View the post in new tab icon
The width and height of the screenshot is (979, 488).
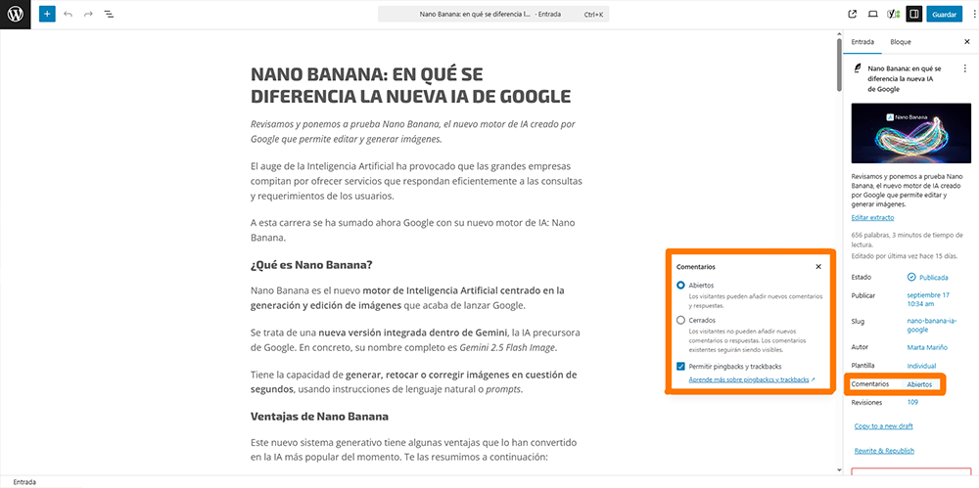point(853,14)
